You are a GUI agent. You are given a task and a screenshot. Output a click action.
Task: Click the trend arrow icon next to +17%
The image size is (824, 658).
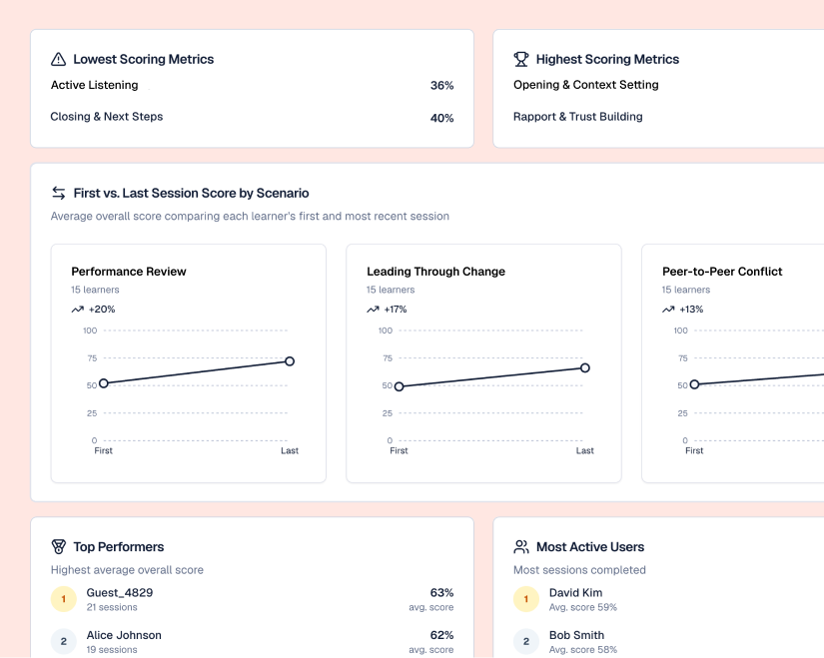point(373,310)
